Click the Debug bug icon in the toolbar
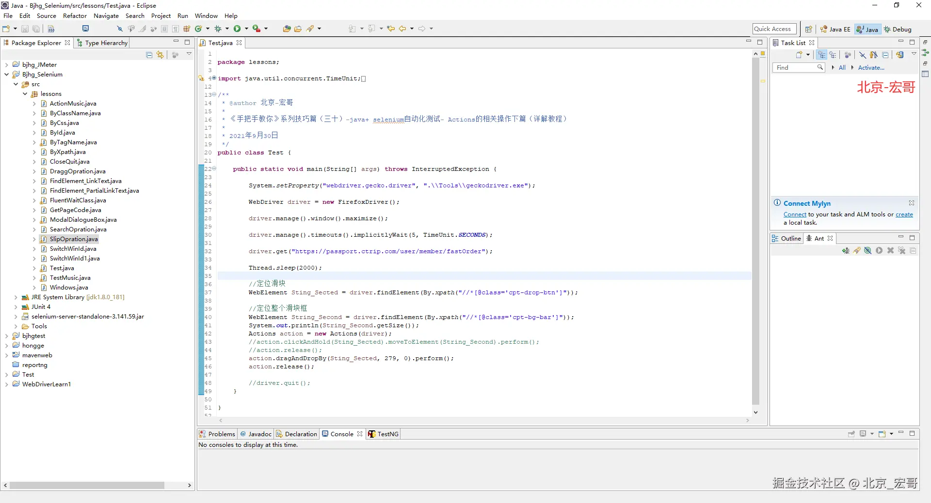 click(x=218, y=29)
